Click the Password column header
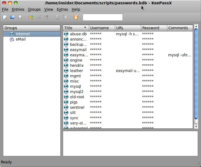This screenshot has height=167, width=201. click(x=154, y=28)
